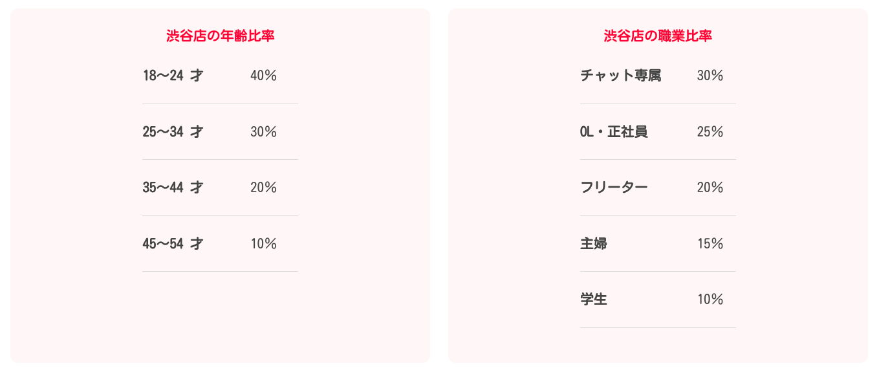Select the フリーター occupation label
Image resolution: width=879 pixels, height=372 pixels.
[614, 188]
